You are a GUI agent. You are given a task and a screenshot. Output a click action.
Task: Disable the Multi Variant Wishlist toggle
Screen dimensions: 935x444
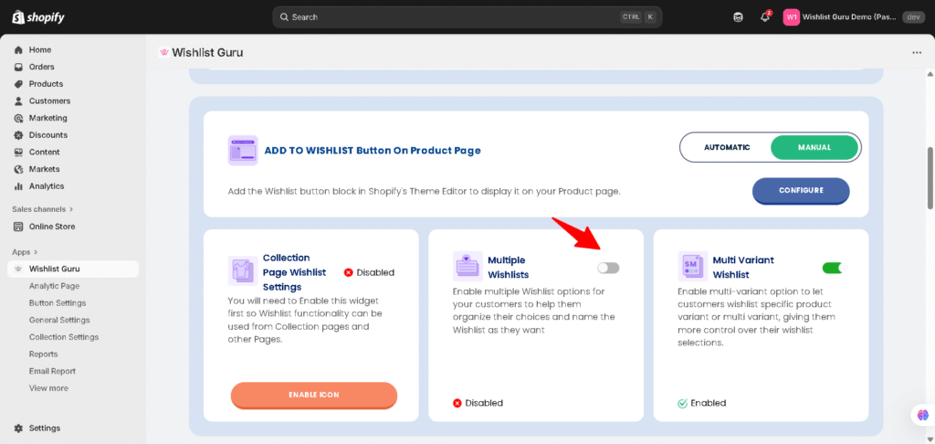tap(834, 268)
